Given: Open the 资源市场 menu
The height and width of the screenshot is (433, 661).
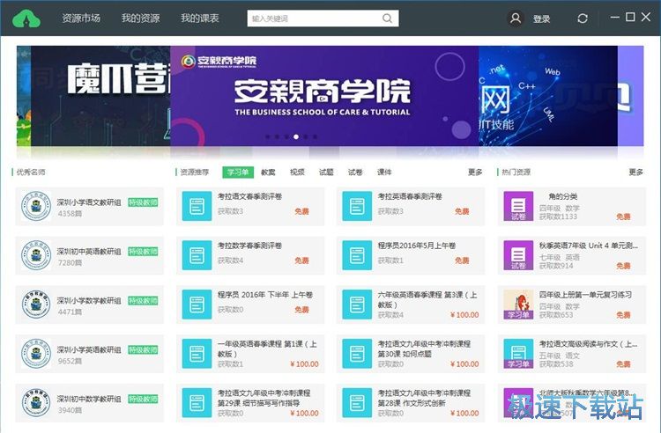Looking at the screenshot, I should [x=81, y=18].
